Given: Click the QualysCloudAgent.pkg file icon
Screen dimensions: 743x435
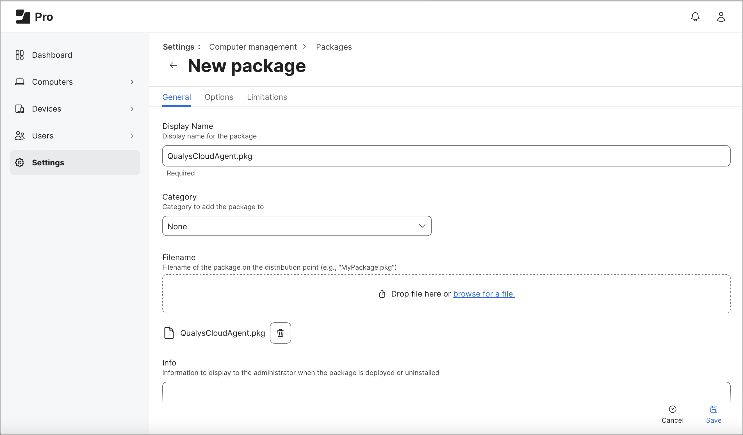Looking at the screenshot, I should pos(169,333).
